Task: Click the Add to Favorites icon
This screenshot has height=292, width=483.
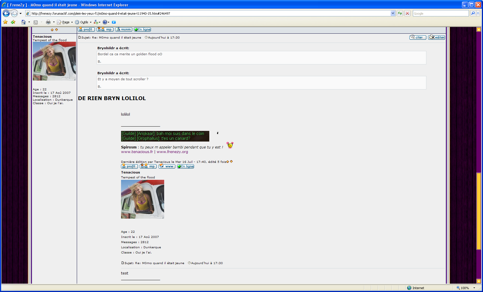Action: pyautogui.click(x=13, y=22)
